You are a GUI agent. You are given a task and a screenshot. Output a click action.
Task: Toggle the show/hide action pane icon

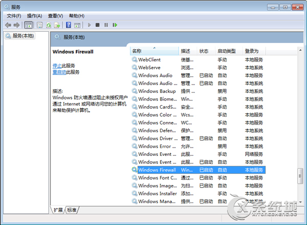[77, 25]
